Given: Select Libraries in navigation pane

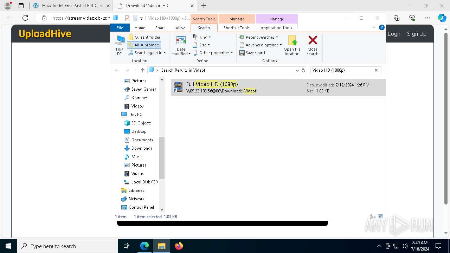Looking at the screenshot, I should (136, 190).
